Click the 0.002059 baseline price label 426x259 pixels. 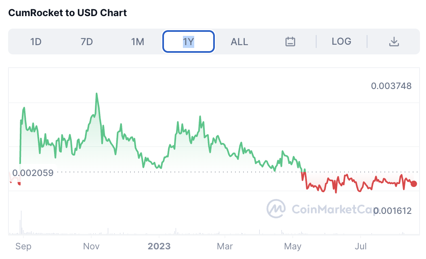tap(33, 173)
